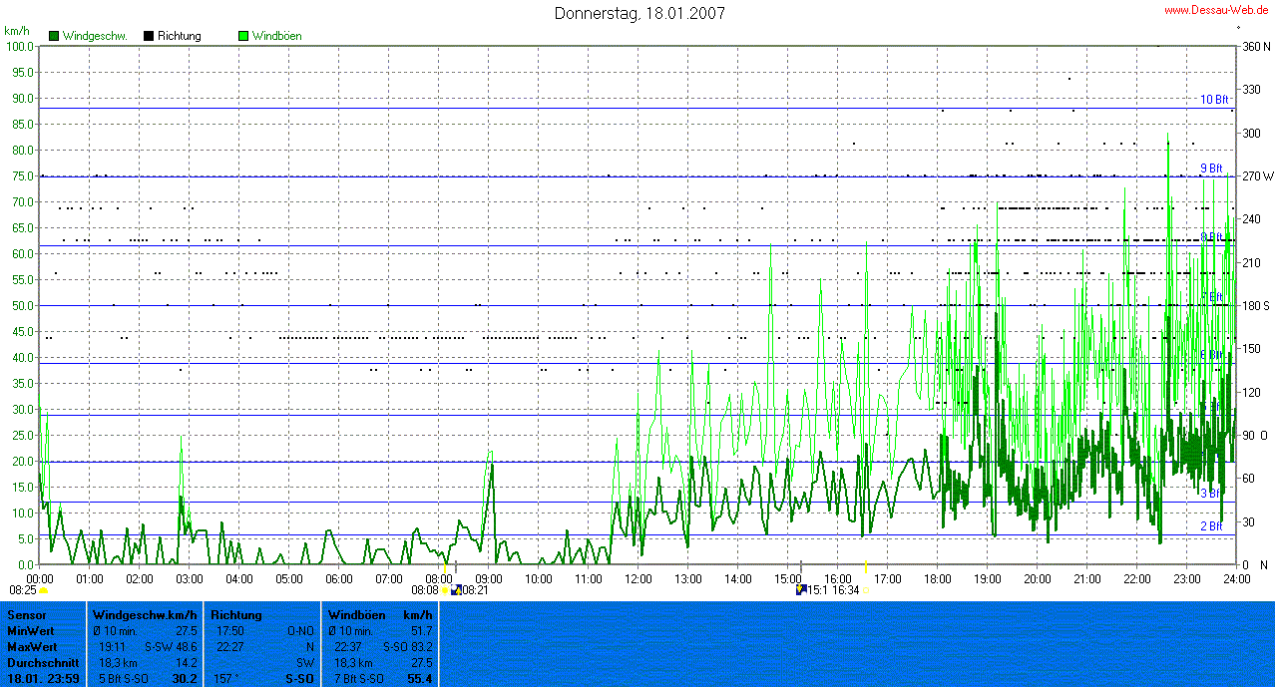Click the bright green Windböen legend swatch
Screen dimensions: 1275x687
click(243, 36)
